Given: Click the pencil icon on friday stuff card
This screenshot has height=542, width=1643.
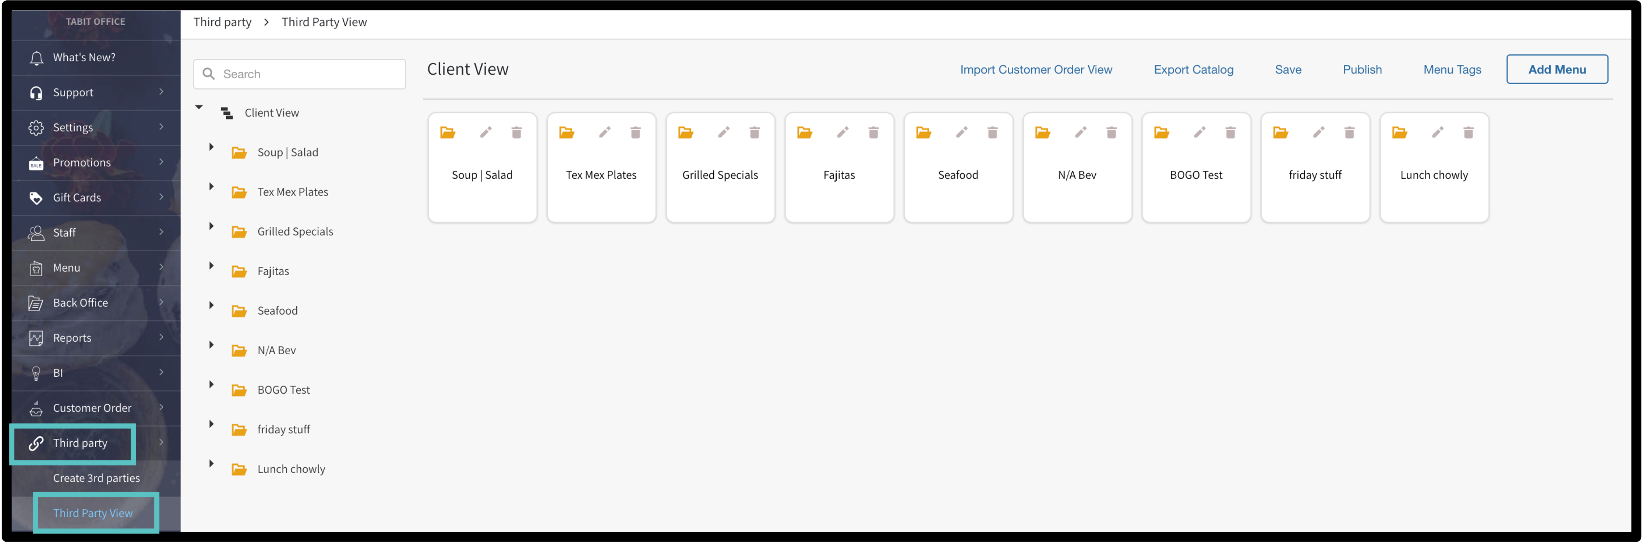Looking at the screenshot, I should 1318,133.
